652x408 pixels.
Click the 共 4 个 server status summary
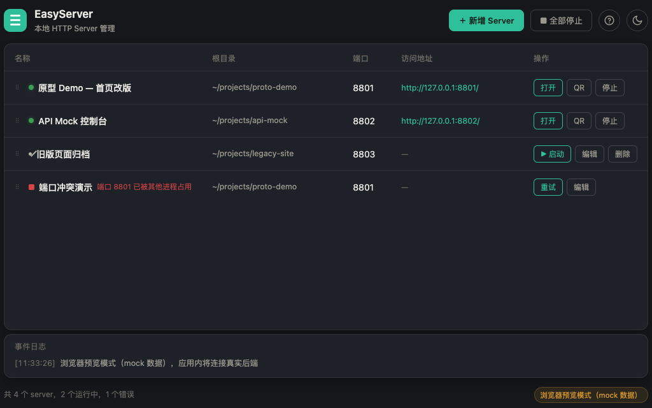69,394
